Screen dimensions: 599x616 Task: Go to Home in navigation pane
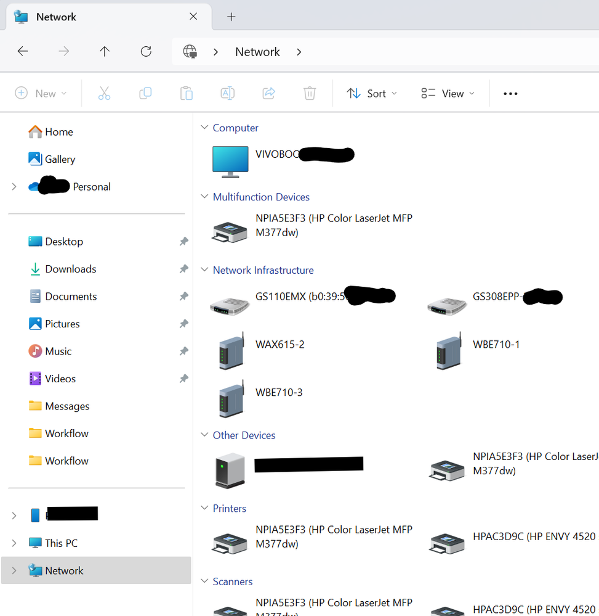tap(58, 132)
